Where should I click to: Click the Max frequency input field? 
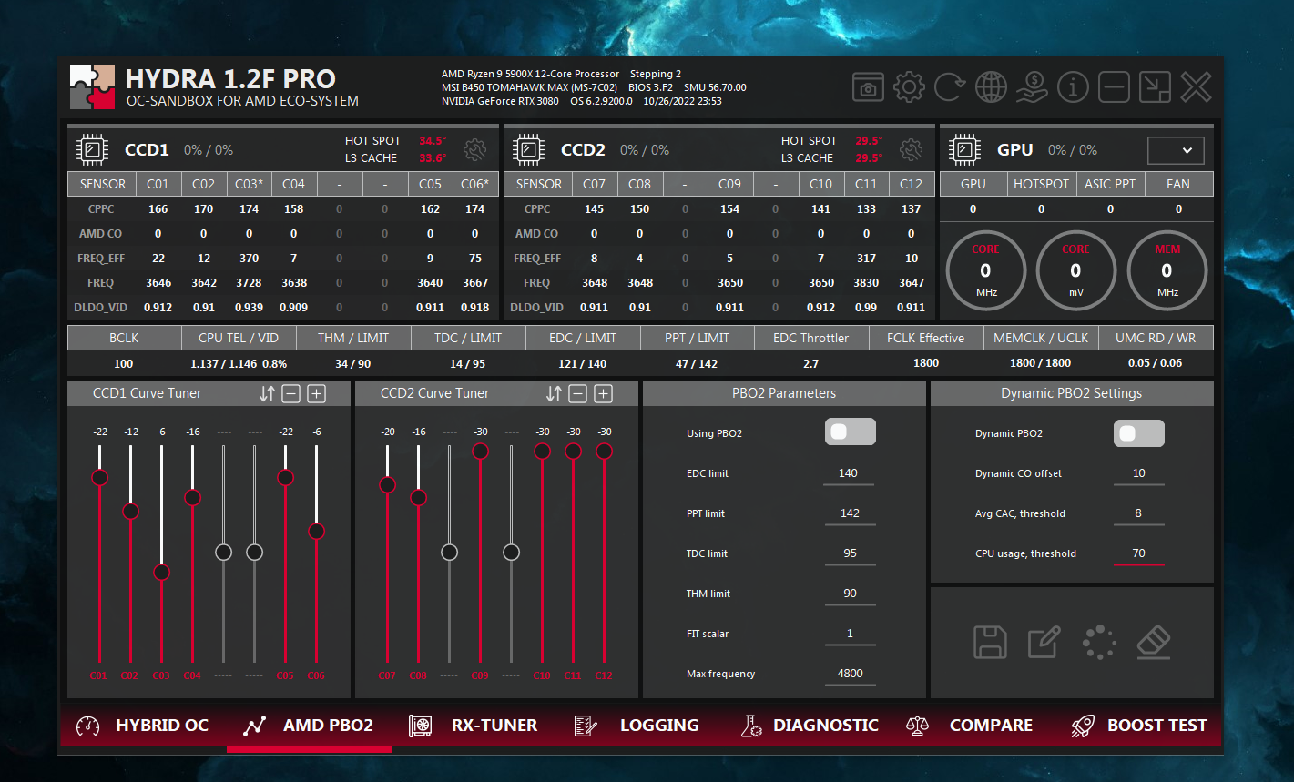click(850, 674)
